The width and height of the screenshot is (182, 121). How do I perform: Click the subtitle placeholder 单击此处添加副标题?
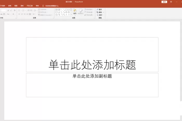pyautogui.click(x=92, y=85)
